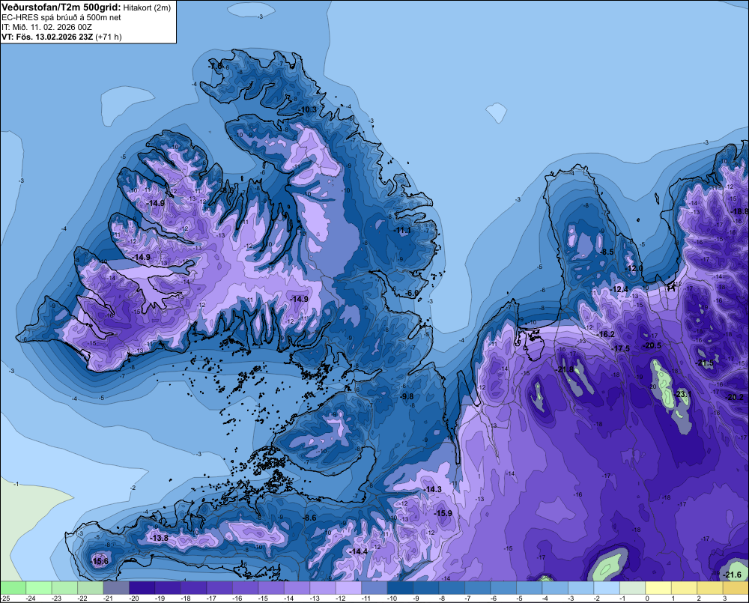The image size is (749, 603).
Task: Click the '-21.5' temperature value on the map
Action: point(705,363)
